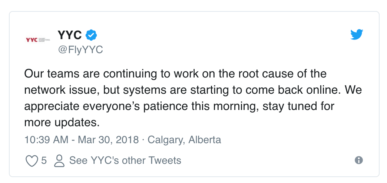
Task: Visit the @FlyYYC handle link
Action: (x=80, y=50)
